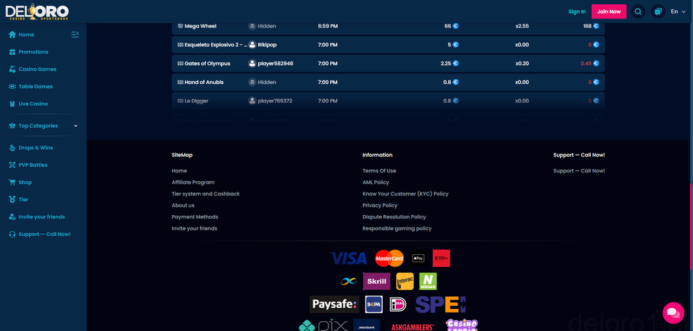The height and width of the screenshot is (331, 693).
Task: Open Tier system and Cashback link
Action: click(206, 194)
